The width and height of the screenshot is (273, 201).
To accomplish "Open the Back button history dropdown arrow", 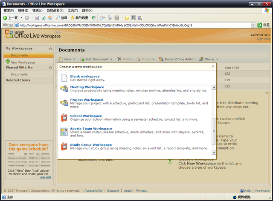I will pos(21,18).
